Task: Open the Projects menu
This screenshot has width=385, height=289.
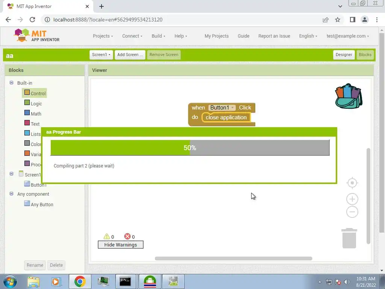Action: [x=103, y=36]
